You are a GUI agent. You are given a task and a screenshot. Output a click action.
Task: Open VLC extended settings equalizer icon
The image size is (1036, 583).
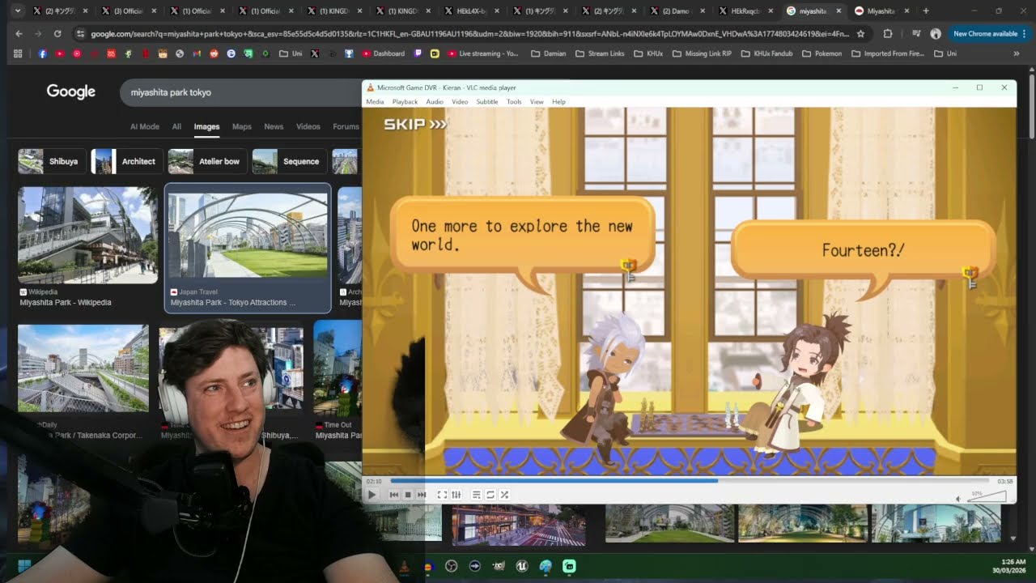coord(456,495)
